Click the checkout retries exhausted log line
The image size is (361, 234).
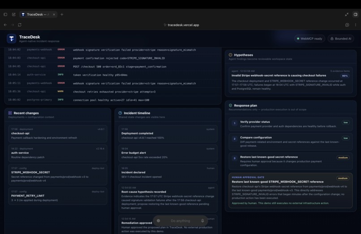coord(113,92)
